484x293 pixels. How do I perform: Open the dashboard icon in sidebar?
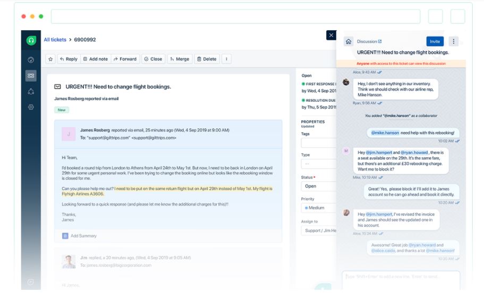click(31, 60)
